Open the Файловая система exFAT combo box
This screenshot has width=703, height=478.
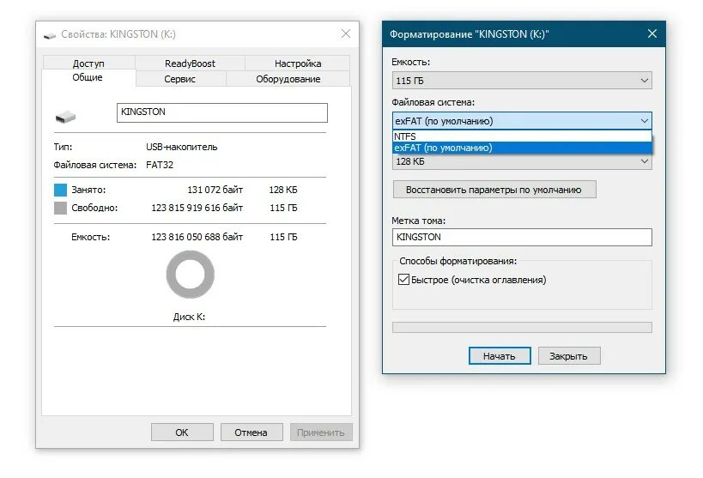[522, 121]
